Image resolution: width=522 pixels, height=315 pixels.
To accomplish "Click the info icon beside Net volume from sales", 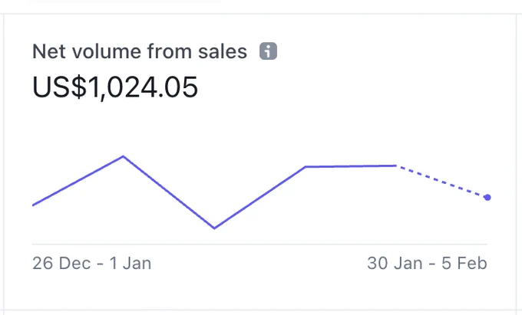I will 268,51.
